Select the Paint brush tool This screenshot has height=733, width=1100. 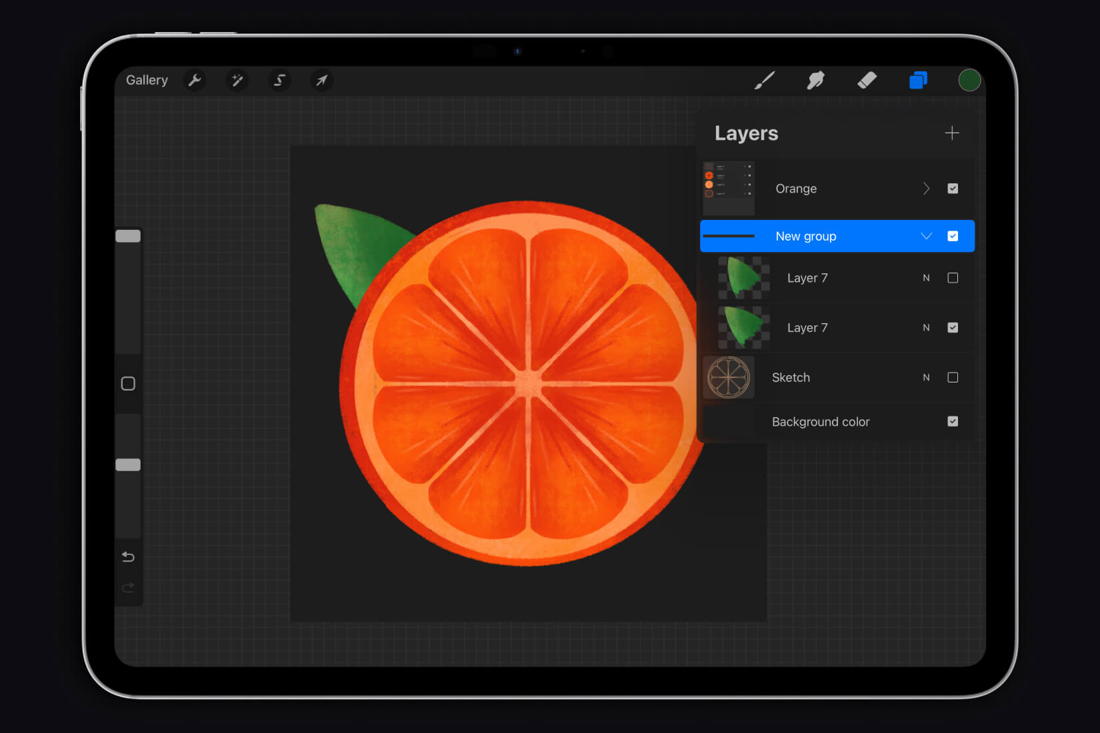click(765, 81)
